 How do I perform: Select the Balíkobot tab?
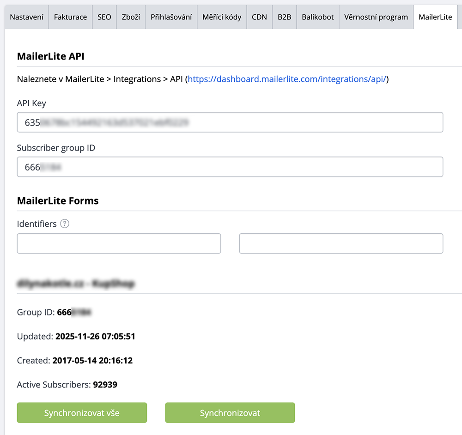tap(318, 17)
